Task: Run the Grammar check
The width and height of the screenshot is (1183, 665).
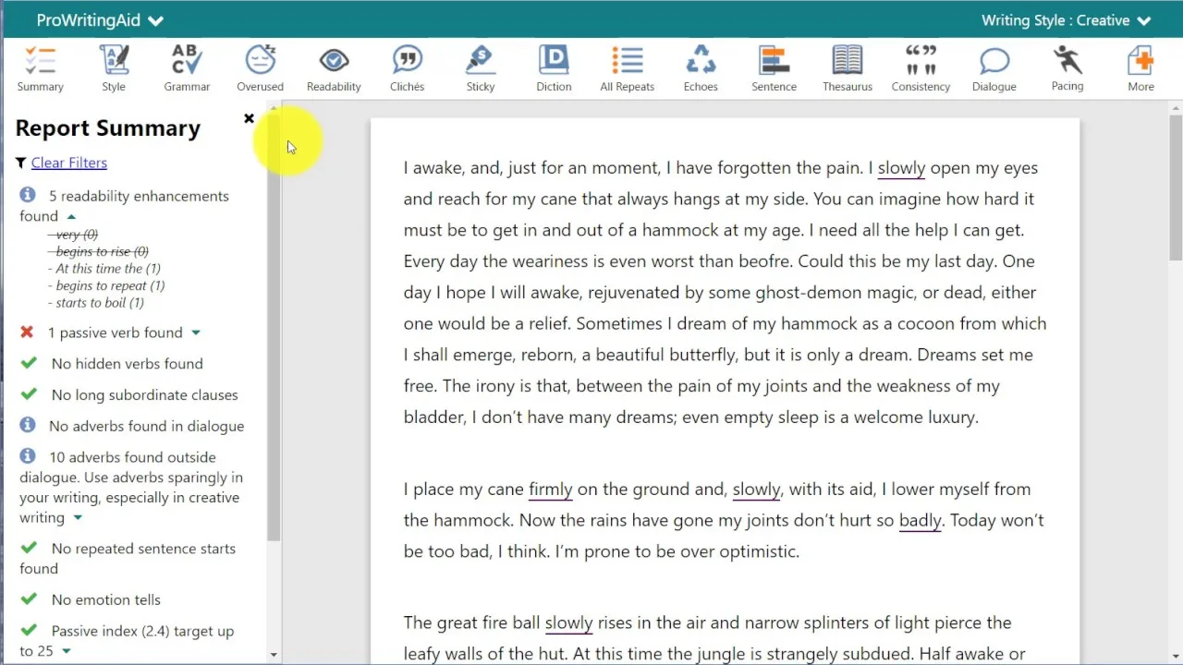Action: pyautogui.click(x=187, y=68)
